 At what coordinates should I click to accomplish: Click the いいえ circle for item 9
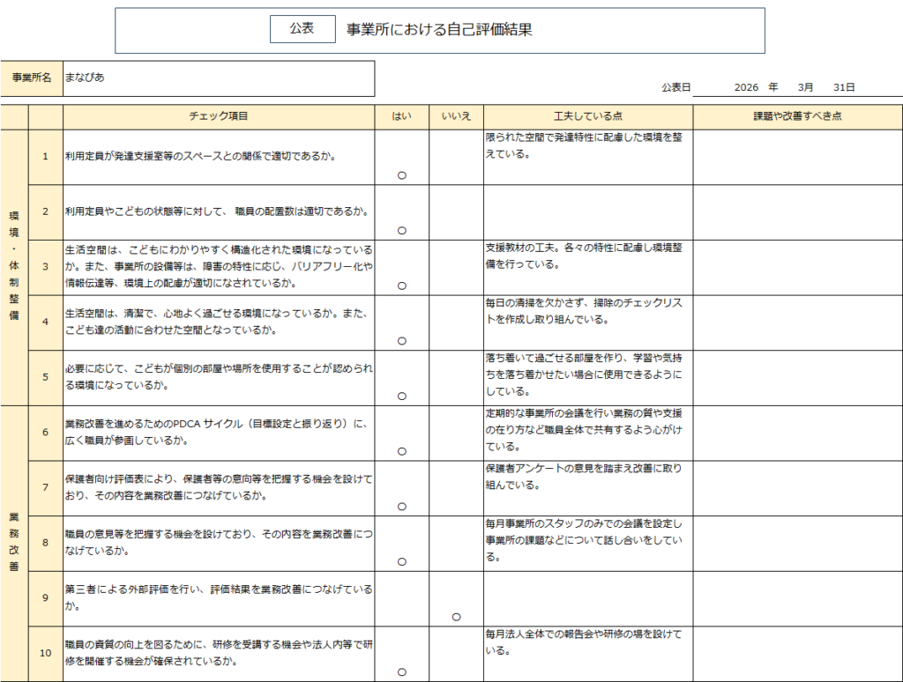point(456,617)
